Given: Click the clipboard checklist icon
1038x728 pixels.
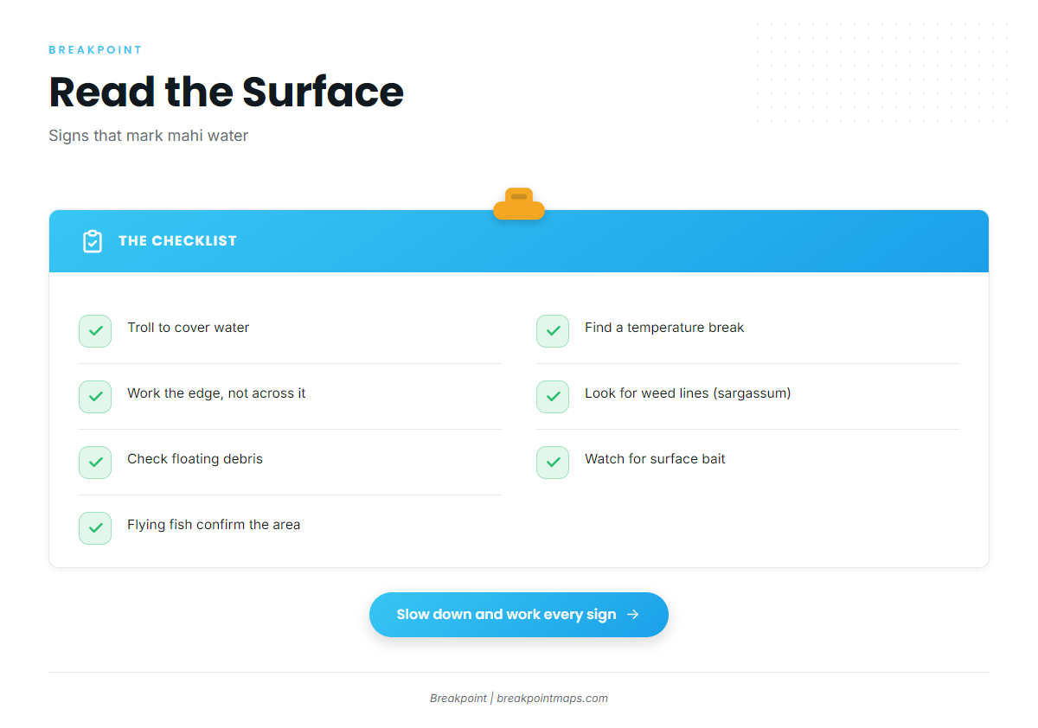Looking at the screenshot, I should click(93, 241).
